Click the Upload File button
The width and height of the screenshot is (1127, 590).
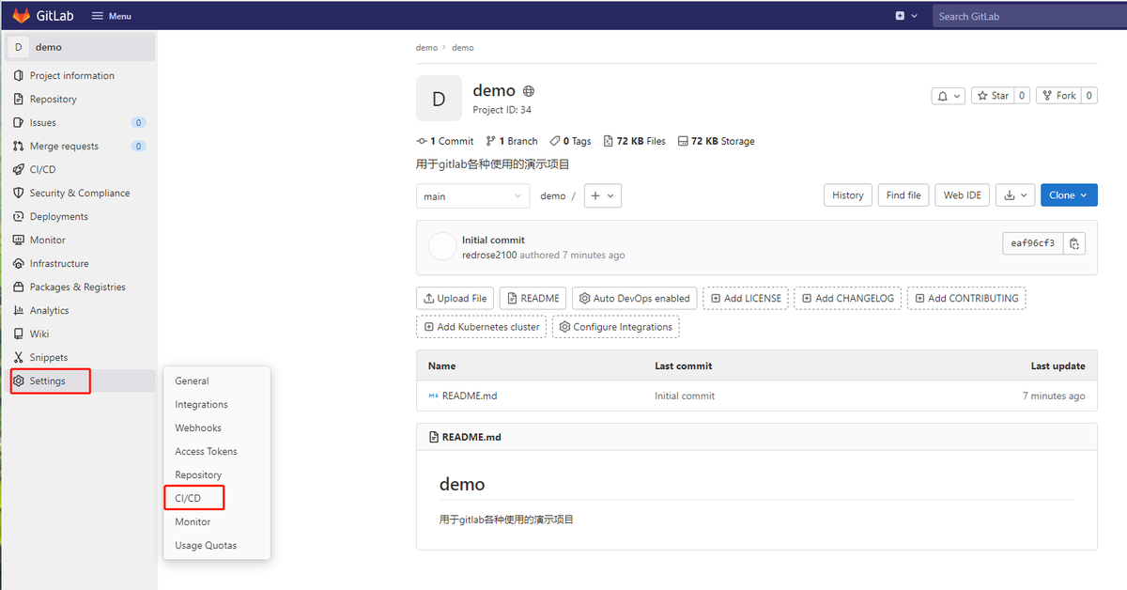click(x=455, y=298)
